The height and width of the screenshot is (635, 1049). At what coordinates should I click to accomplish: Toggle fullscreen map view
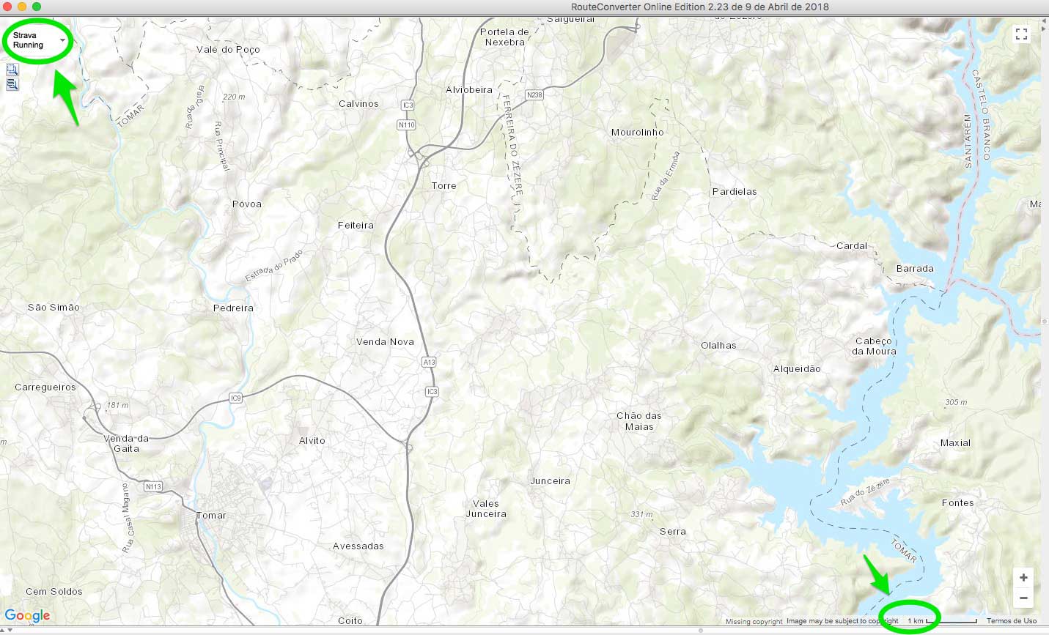(x=1021, y=34)
